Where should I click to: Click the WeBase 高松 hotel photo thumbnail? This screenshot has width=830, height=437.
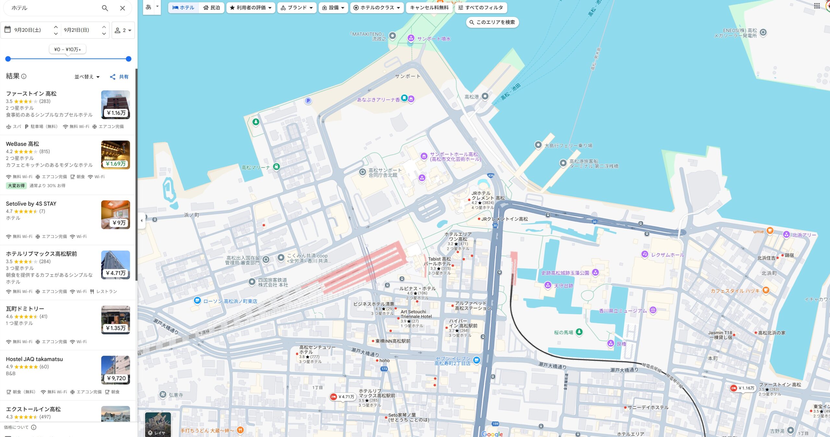pyautogui.click(x=115, y=155)
